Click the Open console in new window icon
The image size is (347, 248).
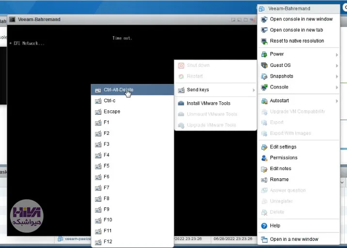click(x=264, y=19)
